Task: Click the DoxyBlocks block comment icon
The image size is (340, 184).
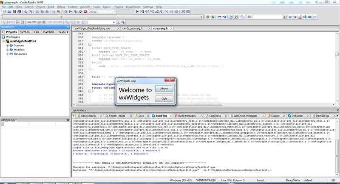Action: [219, 17]
